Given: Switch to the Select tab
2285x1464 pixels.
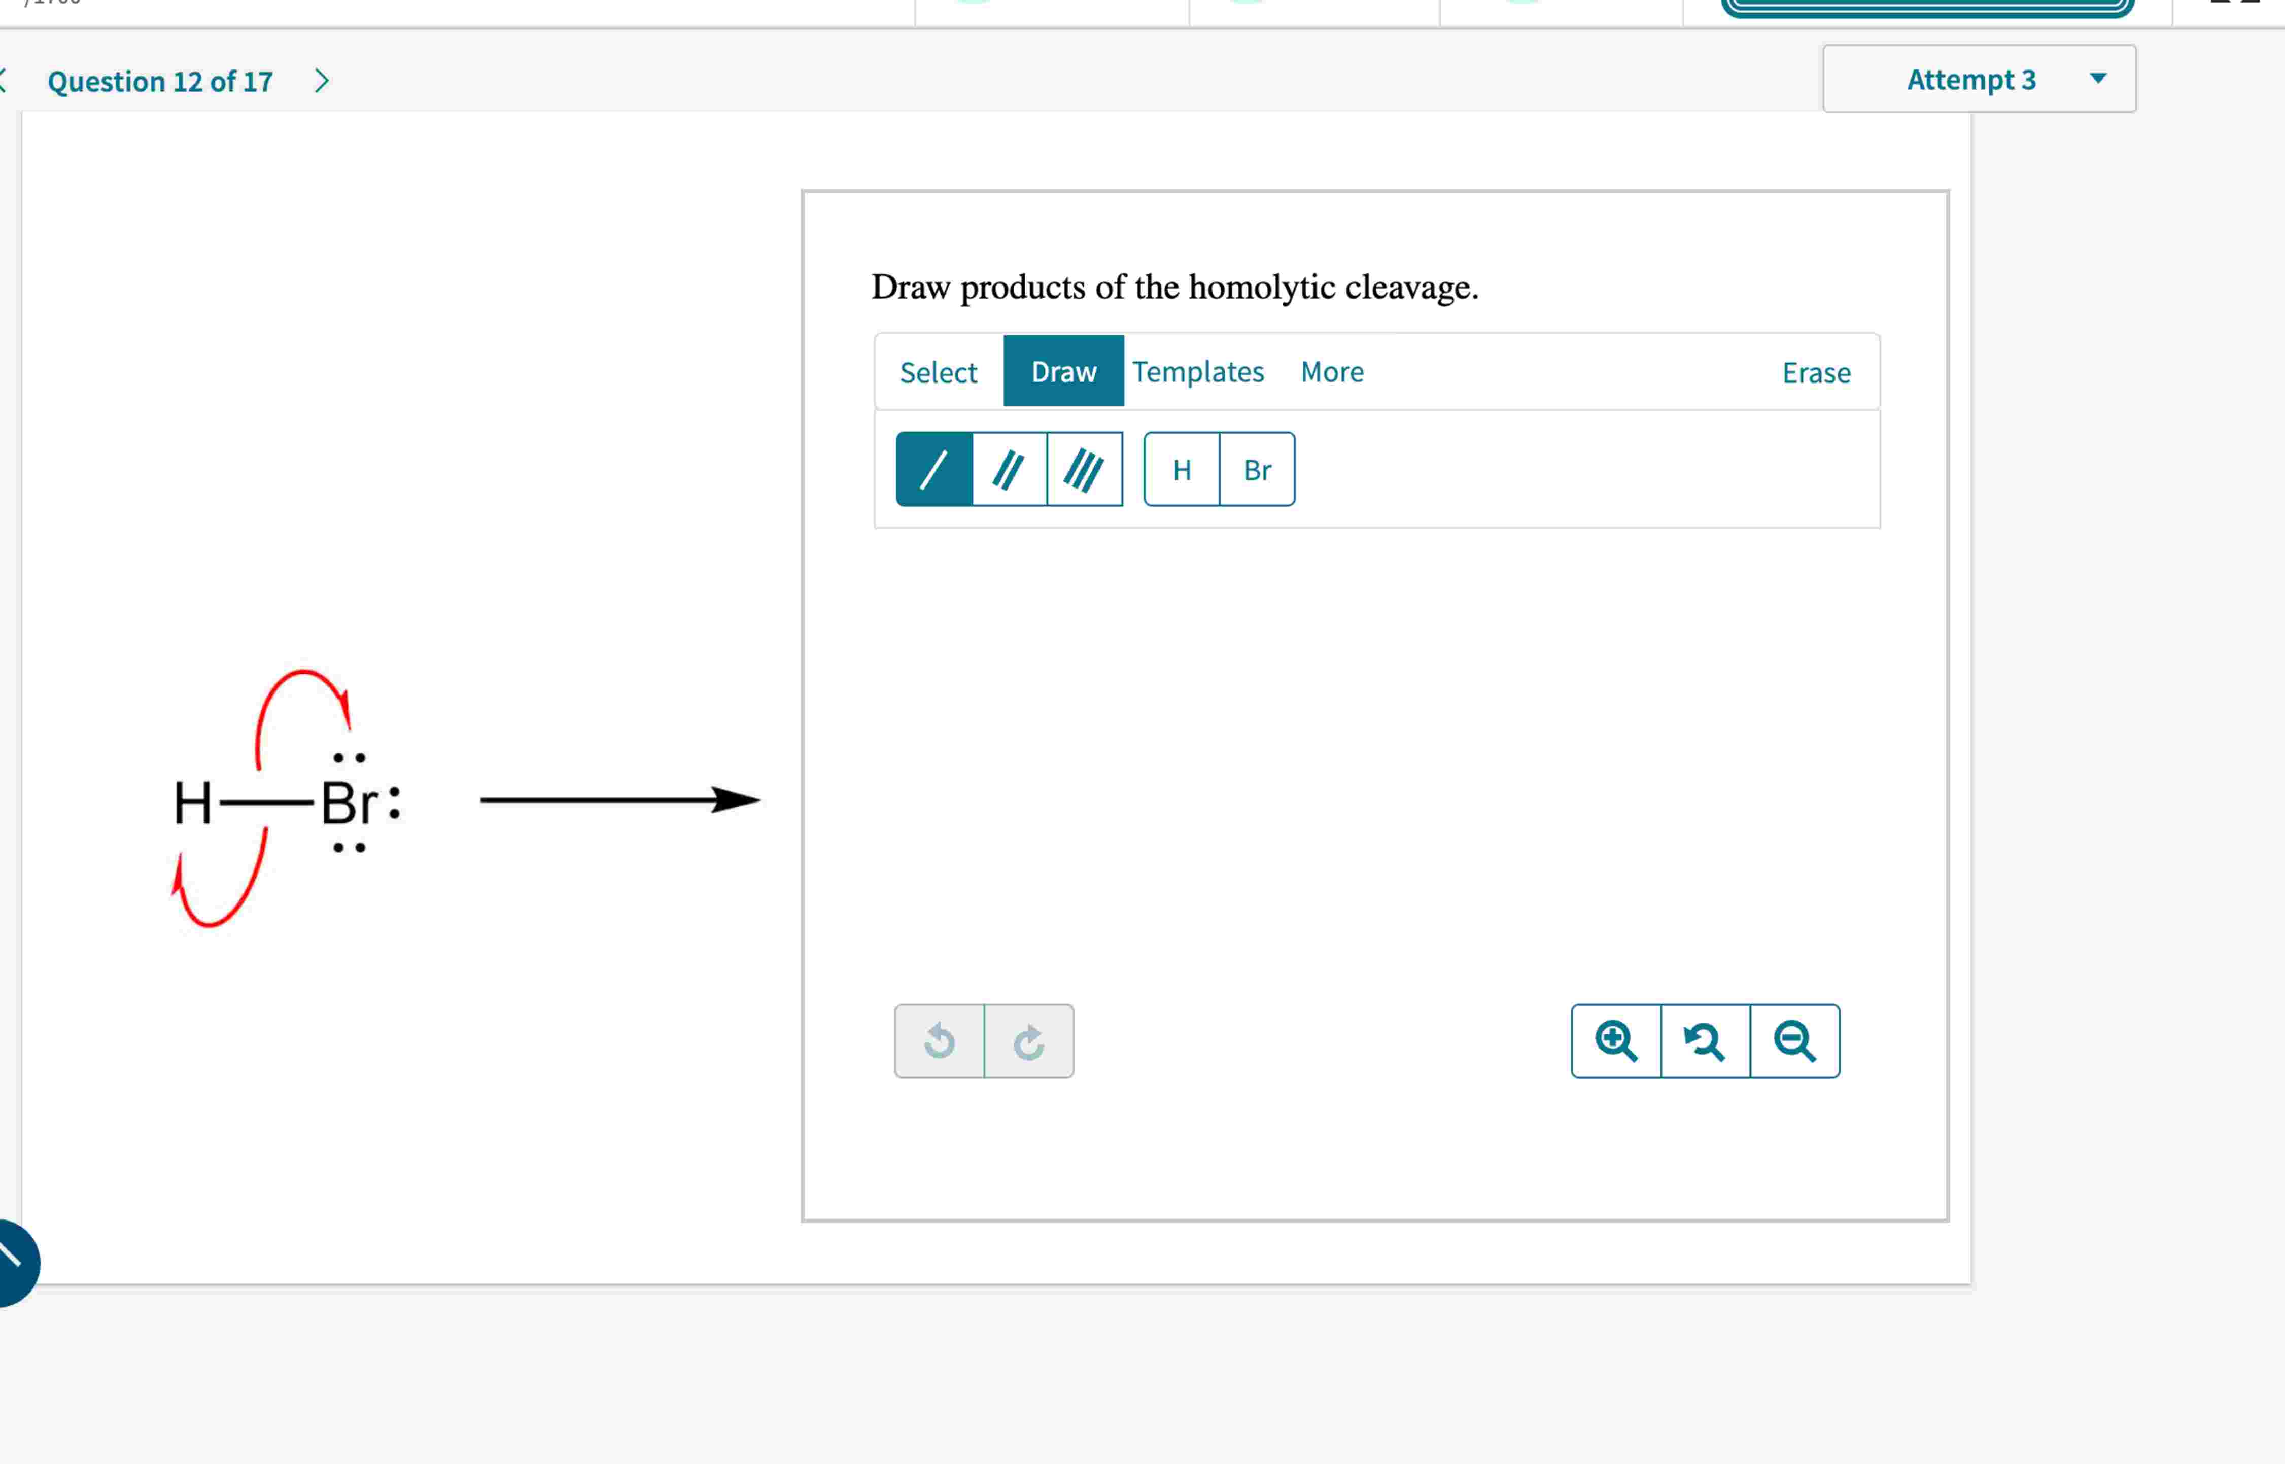Looking at the screenshot, I should (938, 372).
